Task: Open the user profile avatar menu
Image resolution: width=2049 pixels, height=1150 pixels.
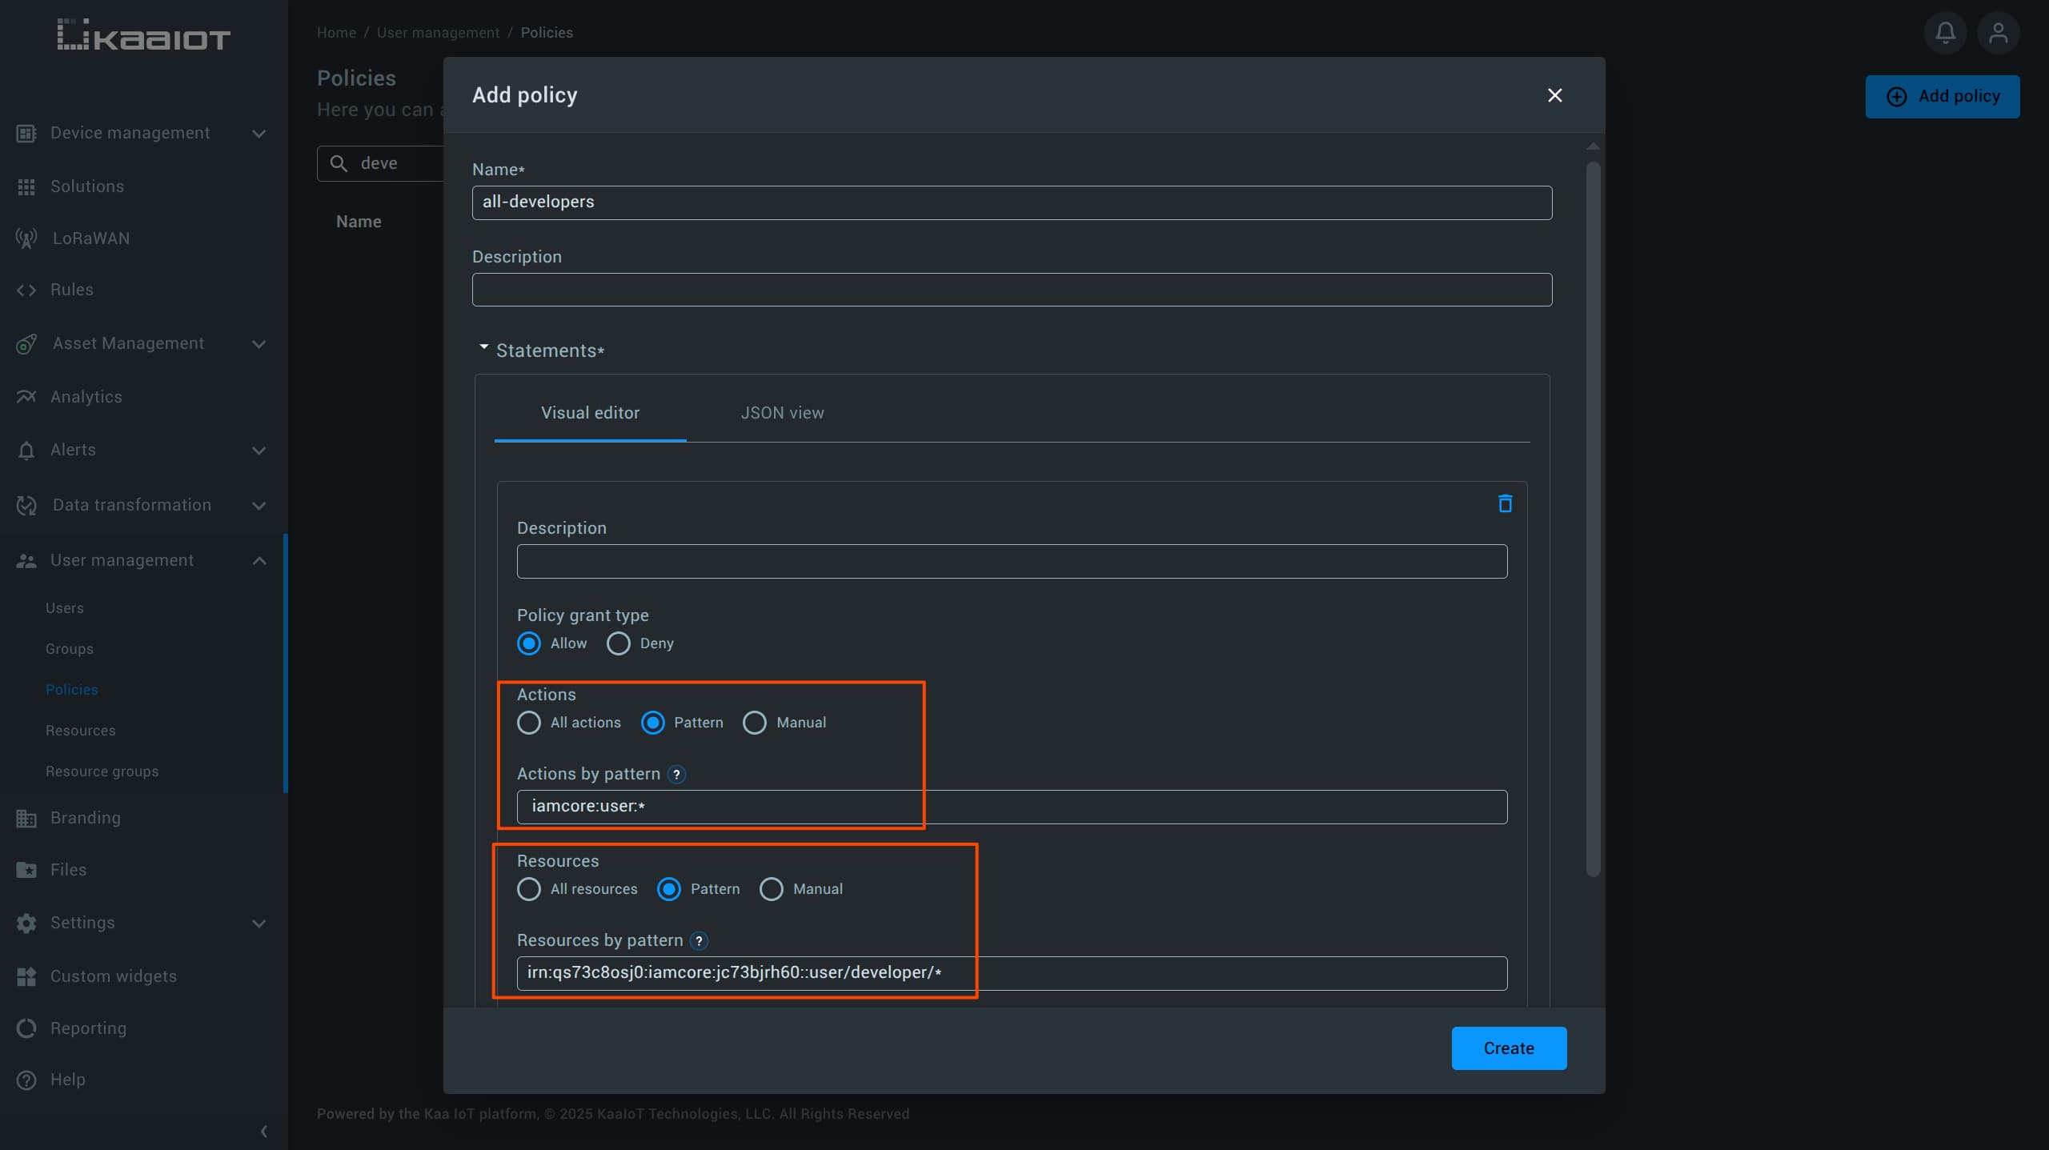Action: (x=1999, y=32)
